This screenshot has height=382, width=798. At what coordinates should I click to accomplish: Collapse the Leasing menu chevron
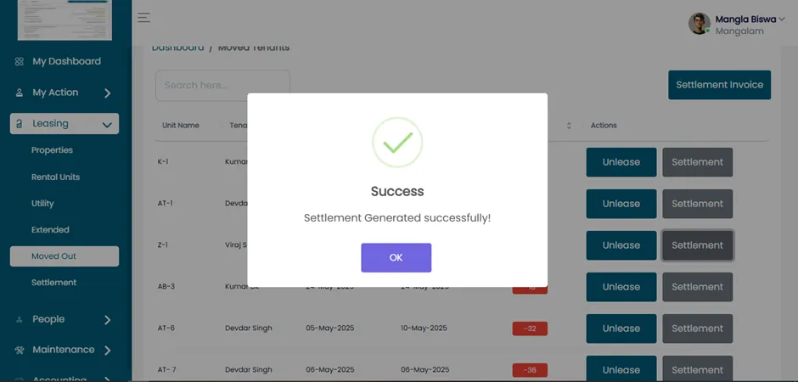pos(107,125)
